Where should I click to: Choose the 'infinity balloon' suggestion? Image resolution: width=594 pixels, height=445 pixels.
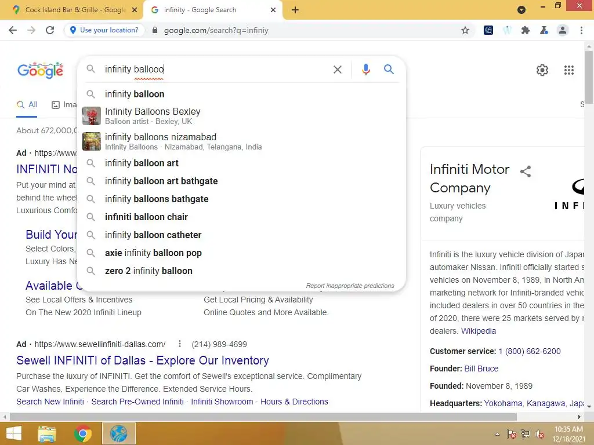tap(241, 94)
